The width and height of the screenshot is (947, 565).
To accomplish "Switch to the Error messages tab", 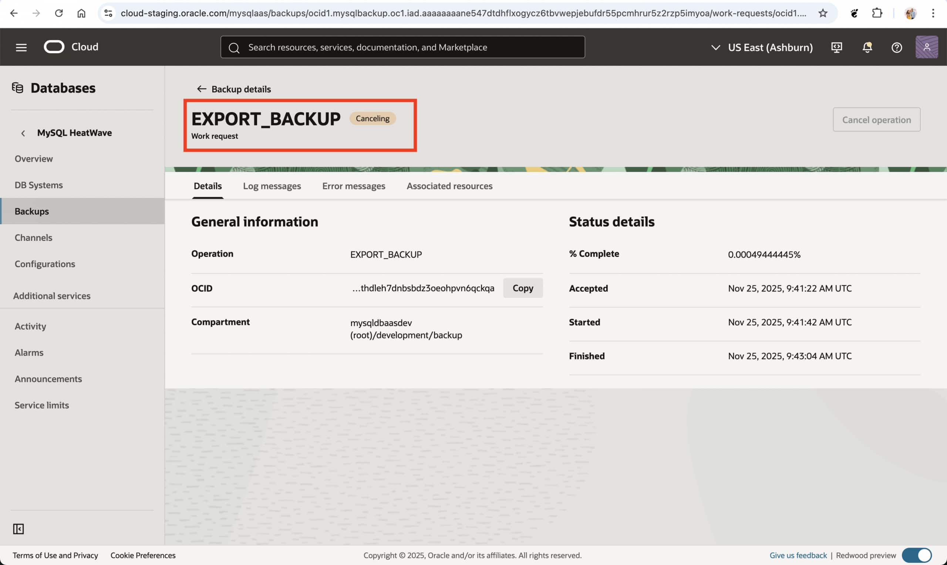I will tap(353, 186).
